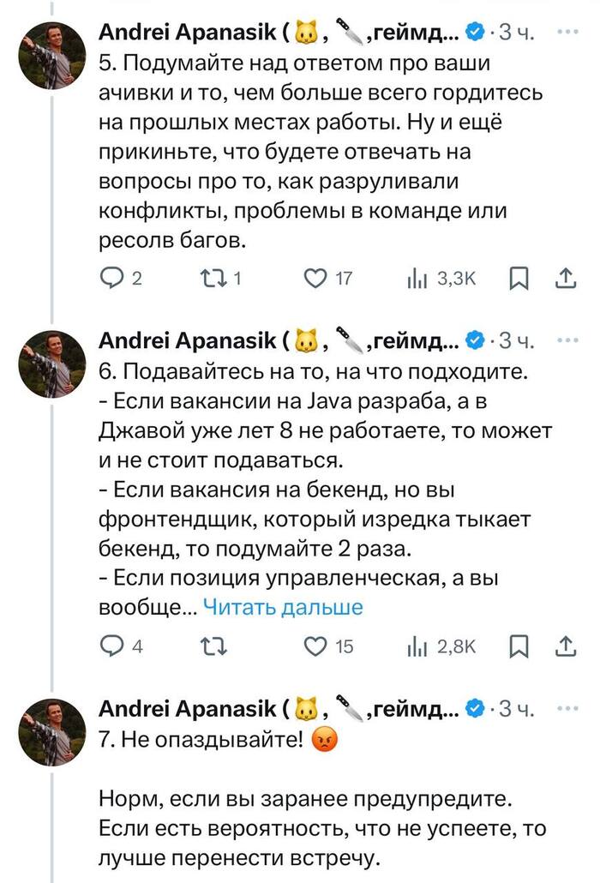Viewport: 600px width, 883px height.
Task: Bookmark the tweet numbered 6
Action: pos(519,647)
